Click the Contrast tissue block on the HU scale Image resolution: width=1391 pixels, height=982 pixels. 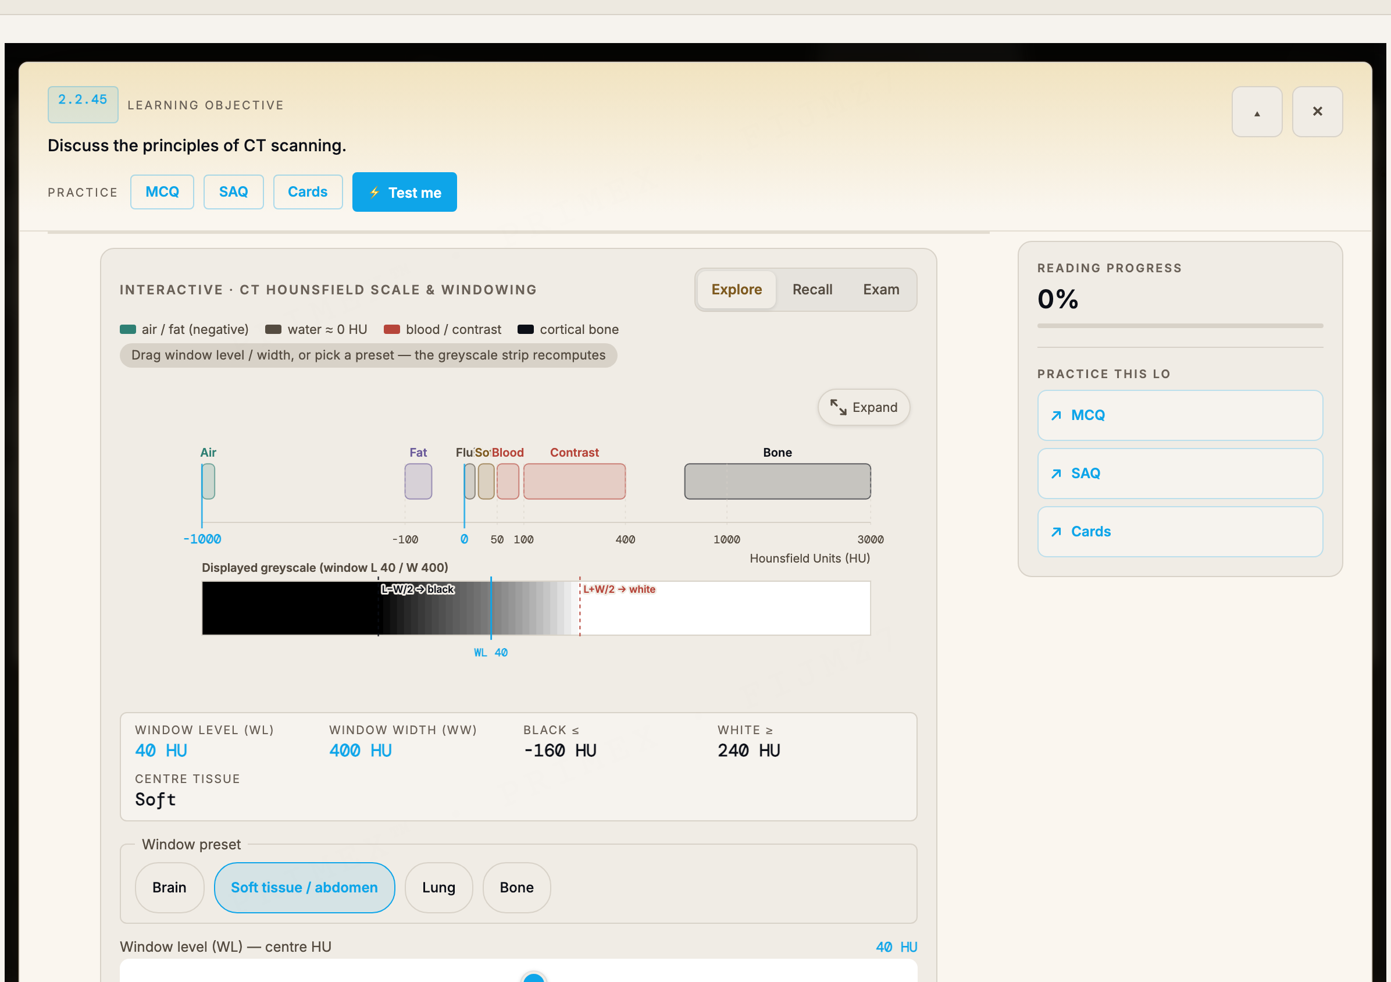(x=575, y=481)
